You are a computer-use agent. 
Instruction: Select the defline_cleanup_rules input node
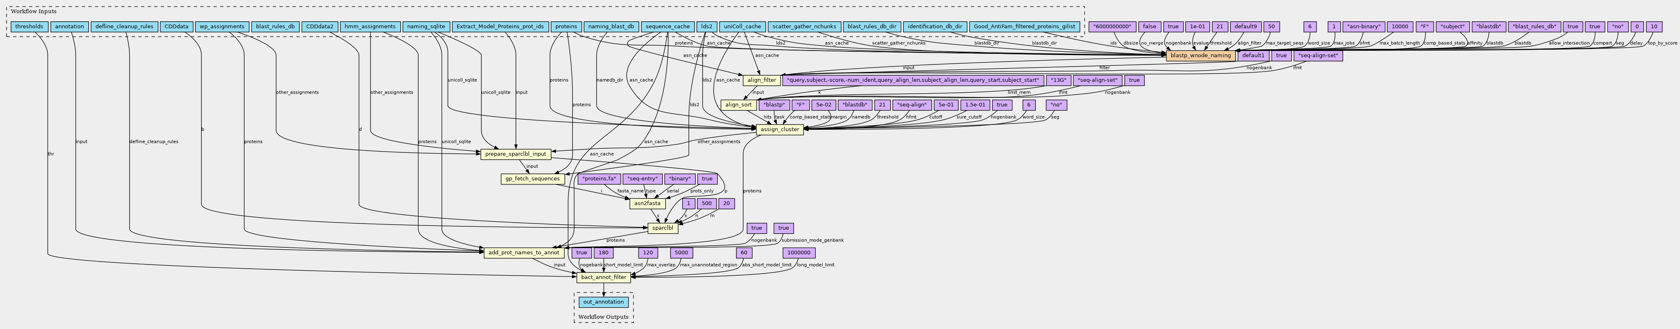coord(124,27)
